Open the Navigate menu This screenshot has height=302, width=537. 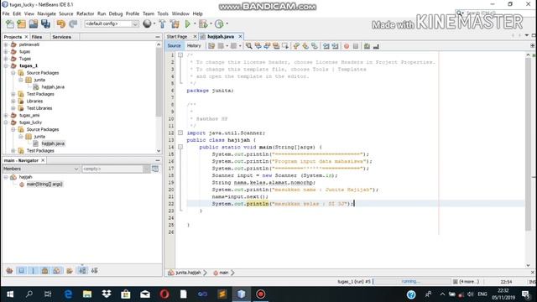[x=47, y=13]
